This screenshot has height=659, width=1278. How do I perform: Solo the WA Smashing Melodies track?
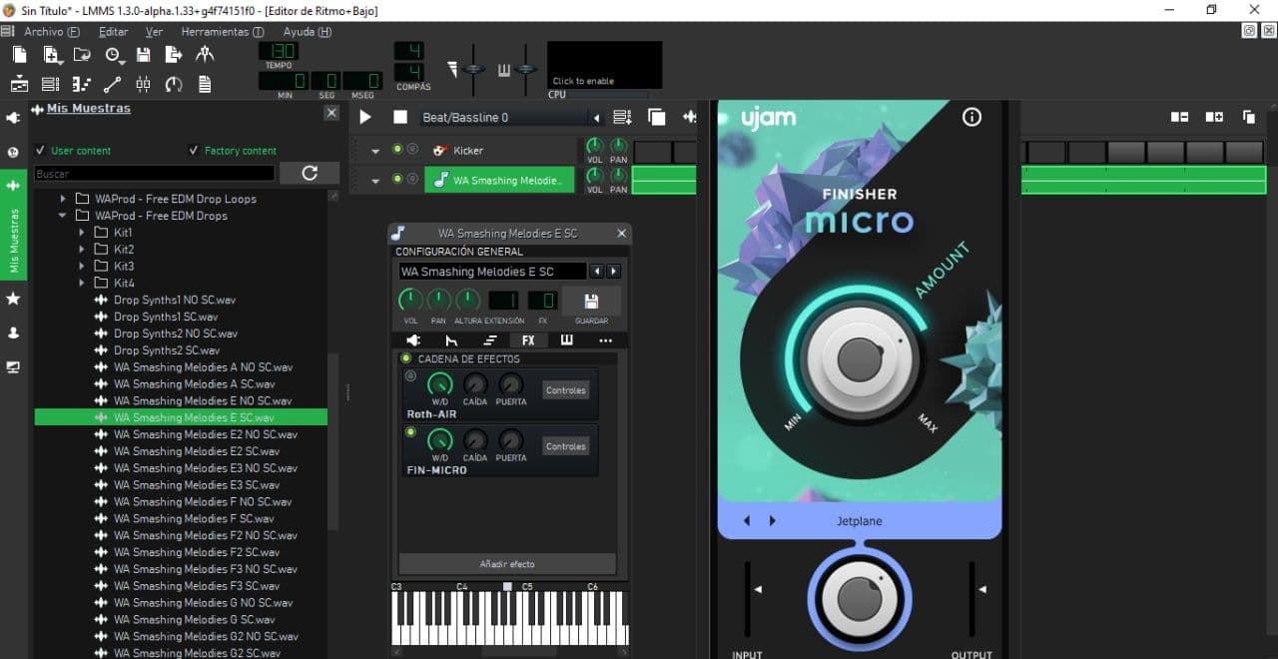[x=412, y=179]
